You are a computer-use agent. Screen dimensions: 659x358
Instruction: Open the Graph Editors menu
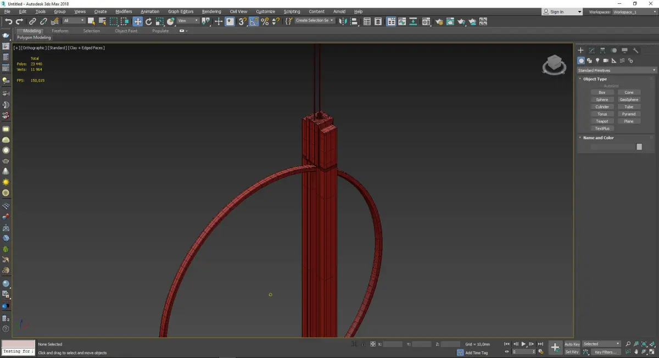(181, 12)
